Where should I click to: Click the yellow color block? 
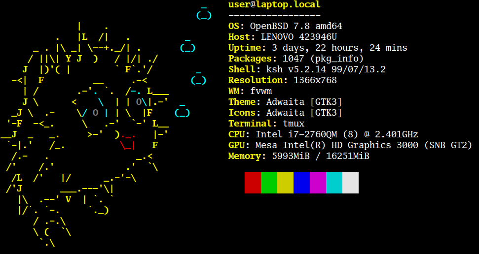point(285,182)
